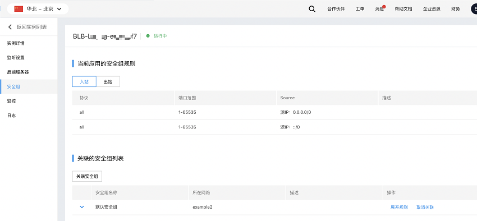
Task: Open 工单 in the top navigation
Action: 360,9
